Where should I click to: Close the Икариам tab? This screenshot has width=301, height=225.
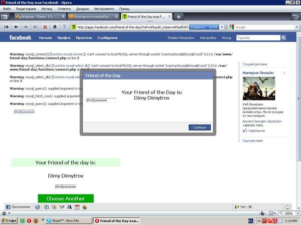tap(63, 16)
